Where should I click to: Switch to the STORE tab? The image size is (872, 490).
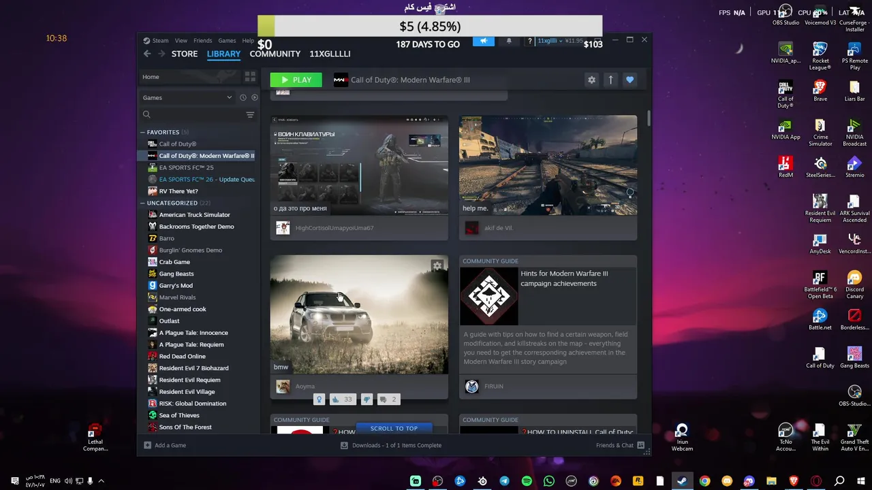(185, 54)
